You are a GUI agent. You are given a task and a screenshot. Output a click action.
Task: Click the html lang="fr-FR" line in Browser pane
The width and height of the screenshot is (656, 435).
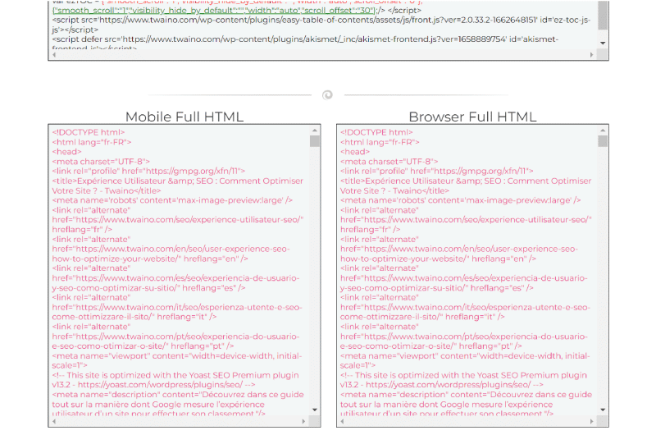tap(380, 142)
